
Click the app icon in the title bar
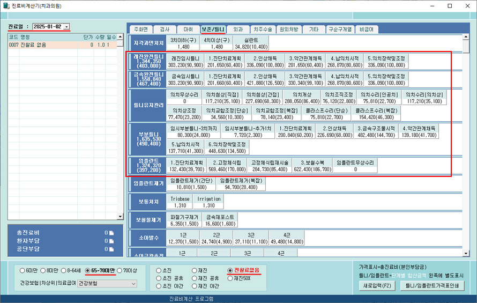(x=6, y=6)
